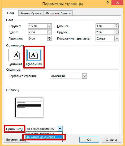Increase the Переплет gutter spinner value

[49, 37]
